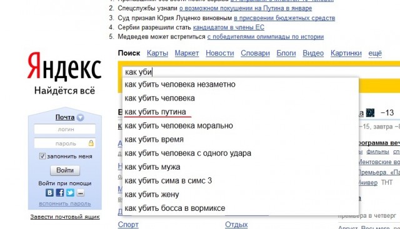Open news link кандидатом в члены ЕС
400x229 pixels.
229,27
